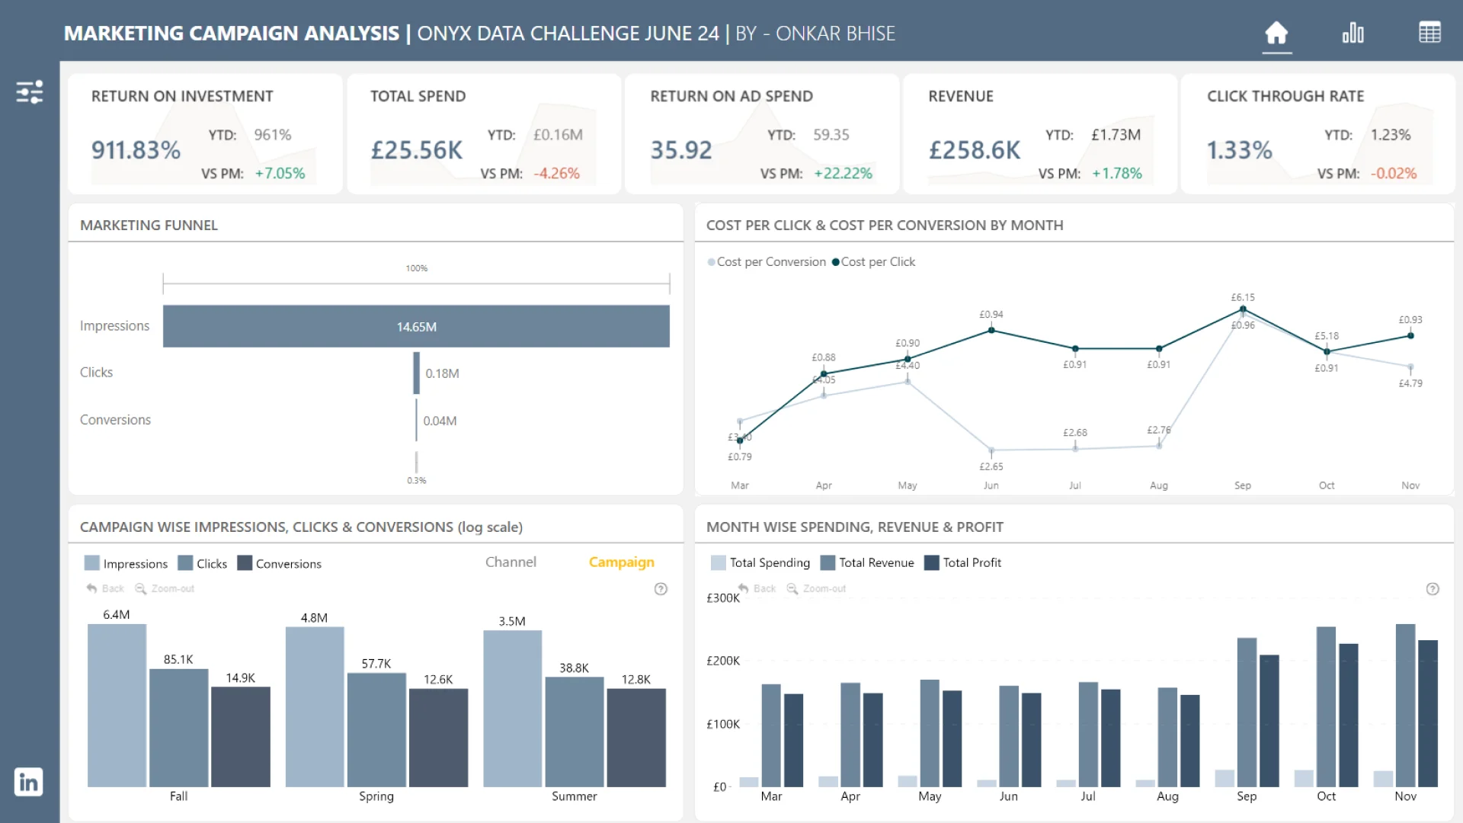Toggle Total Profit legend entry
Viewport: 1463px width, 823px height.
(x=962, y=562)
